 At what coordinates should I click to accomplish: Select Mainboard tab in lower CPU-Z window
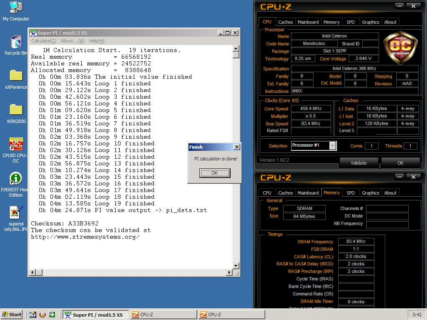[308, 192]
